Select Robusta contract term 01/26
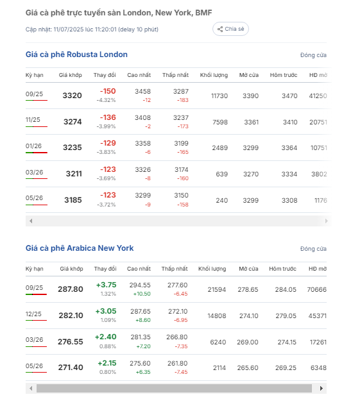This screenshot has height=397, width=344. [x=33, y=146]
